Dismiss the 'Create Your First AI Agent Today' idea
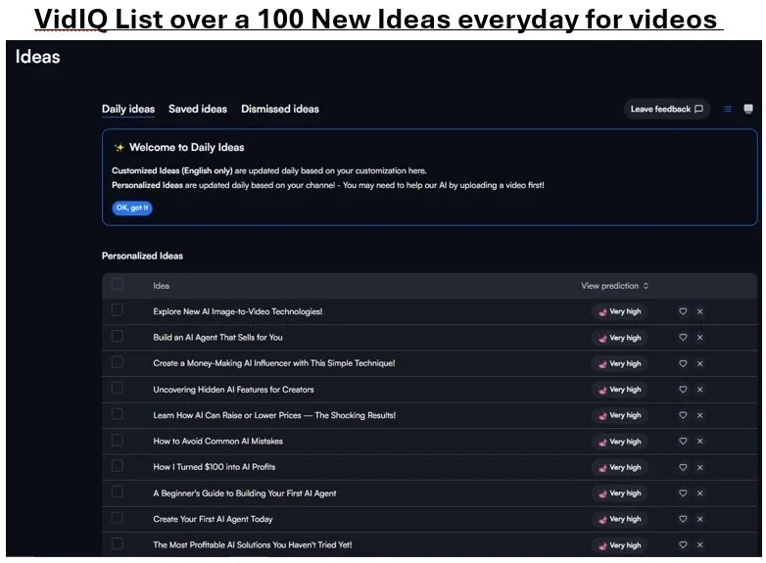This screenshot has width=766, height=563. [700, 520]
